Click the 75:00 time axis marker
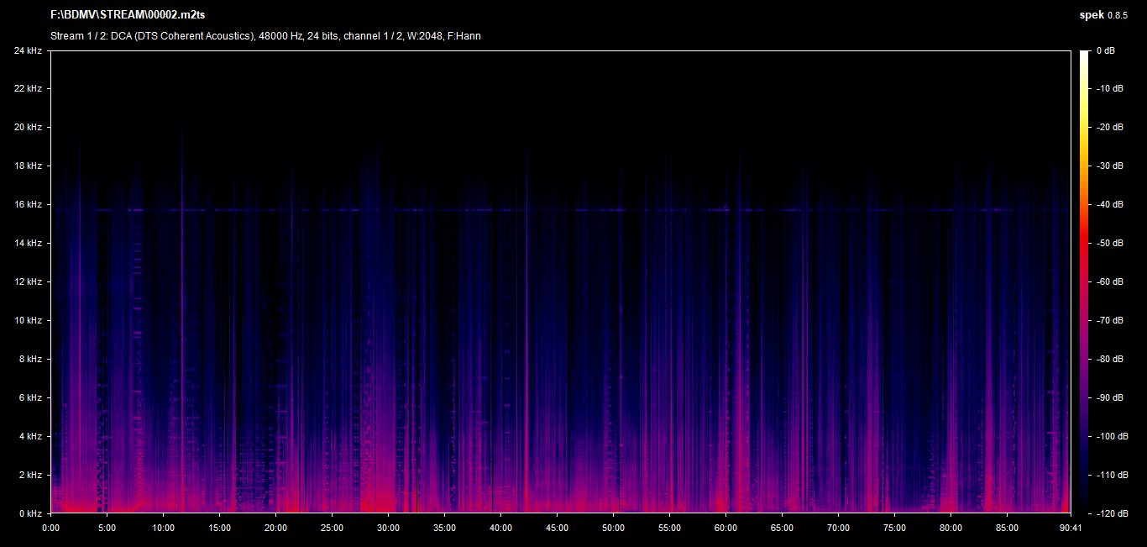 pyautogui.click(x=894, y=528)
